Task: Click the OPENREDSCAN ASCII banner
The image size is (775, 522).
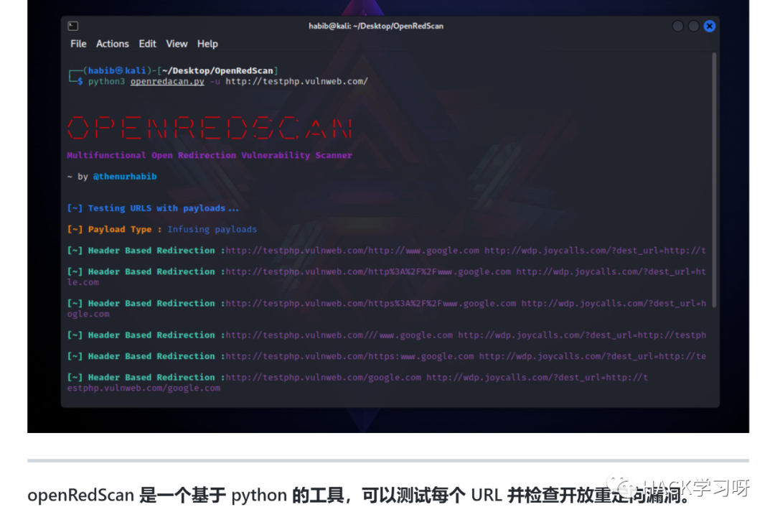Action: click(x=210, y=128)
